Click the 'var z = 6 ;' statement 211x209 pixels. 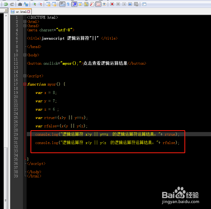(x=47, y=109)
